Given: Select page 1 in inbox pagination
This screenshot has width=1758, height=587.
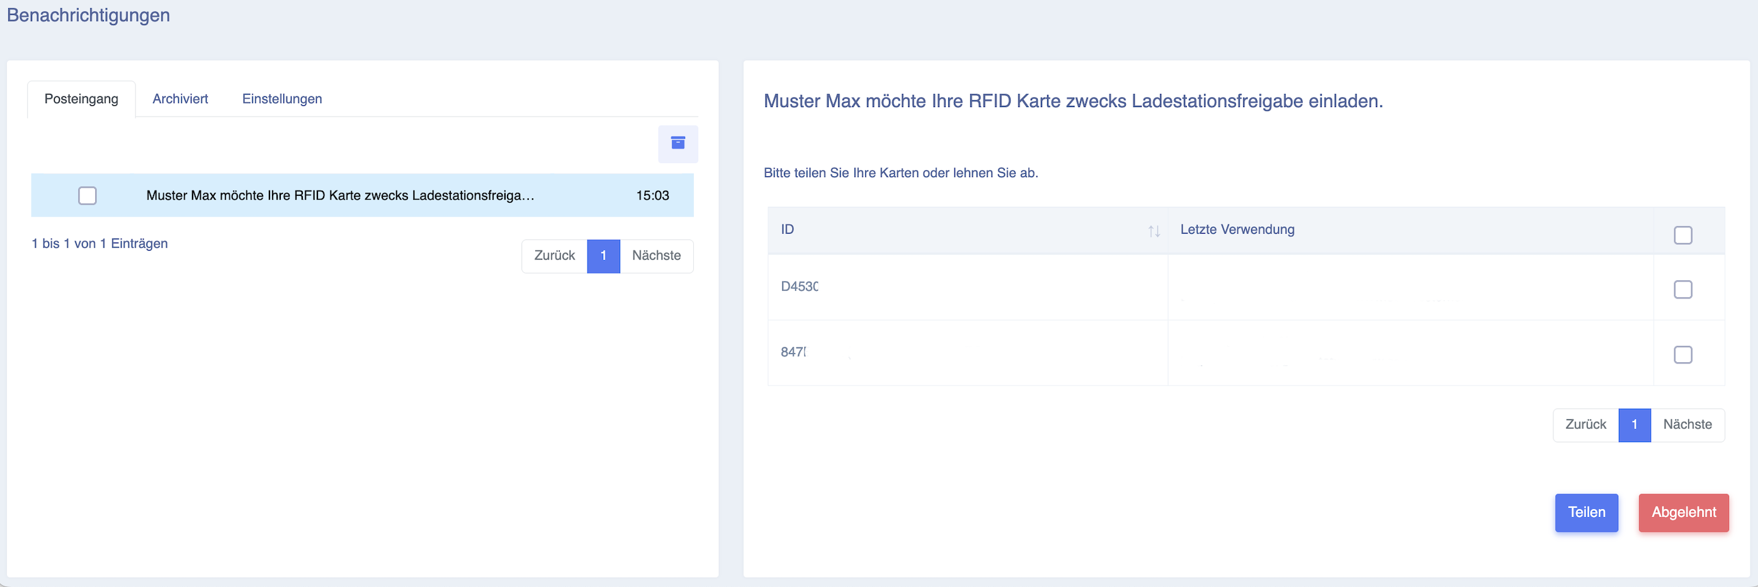Looking at the screenshot, I should pyautogui.click(x=603, y=256).
